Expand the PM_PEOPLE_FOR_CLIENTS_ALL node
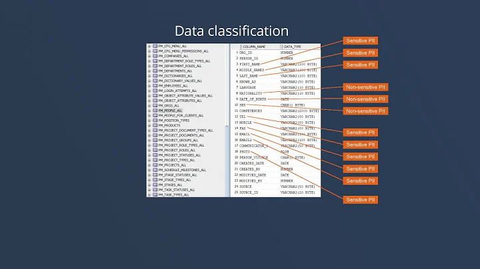Screen dimensions: 480x269 click(149, 116)
